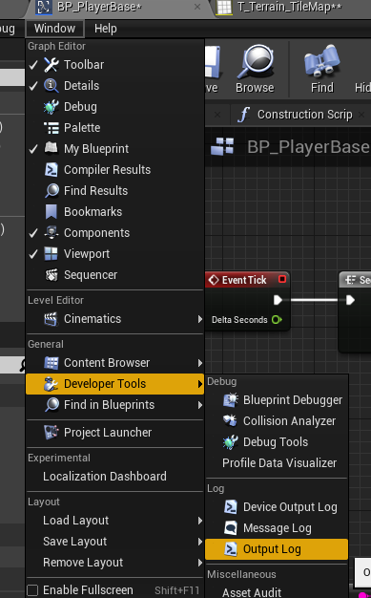Click the Browse magnifier toolbar button
This screenshot has height=598, width=371.
point(255,70)
